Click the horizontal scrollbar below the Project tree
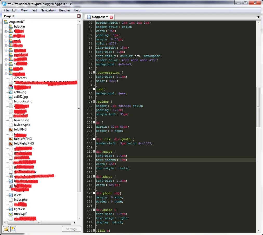Image resolution: width=263 pixels, height=235 pixels. [x=39, y=223]
